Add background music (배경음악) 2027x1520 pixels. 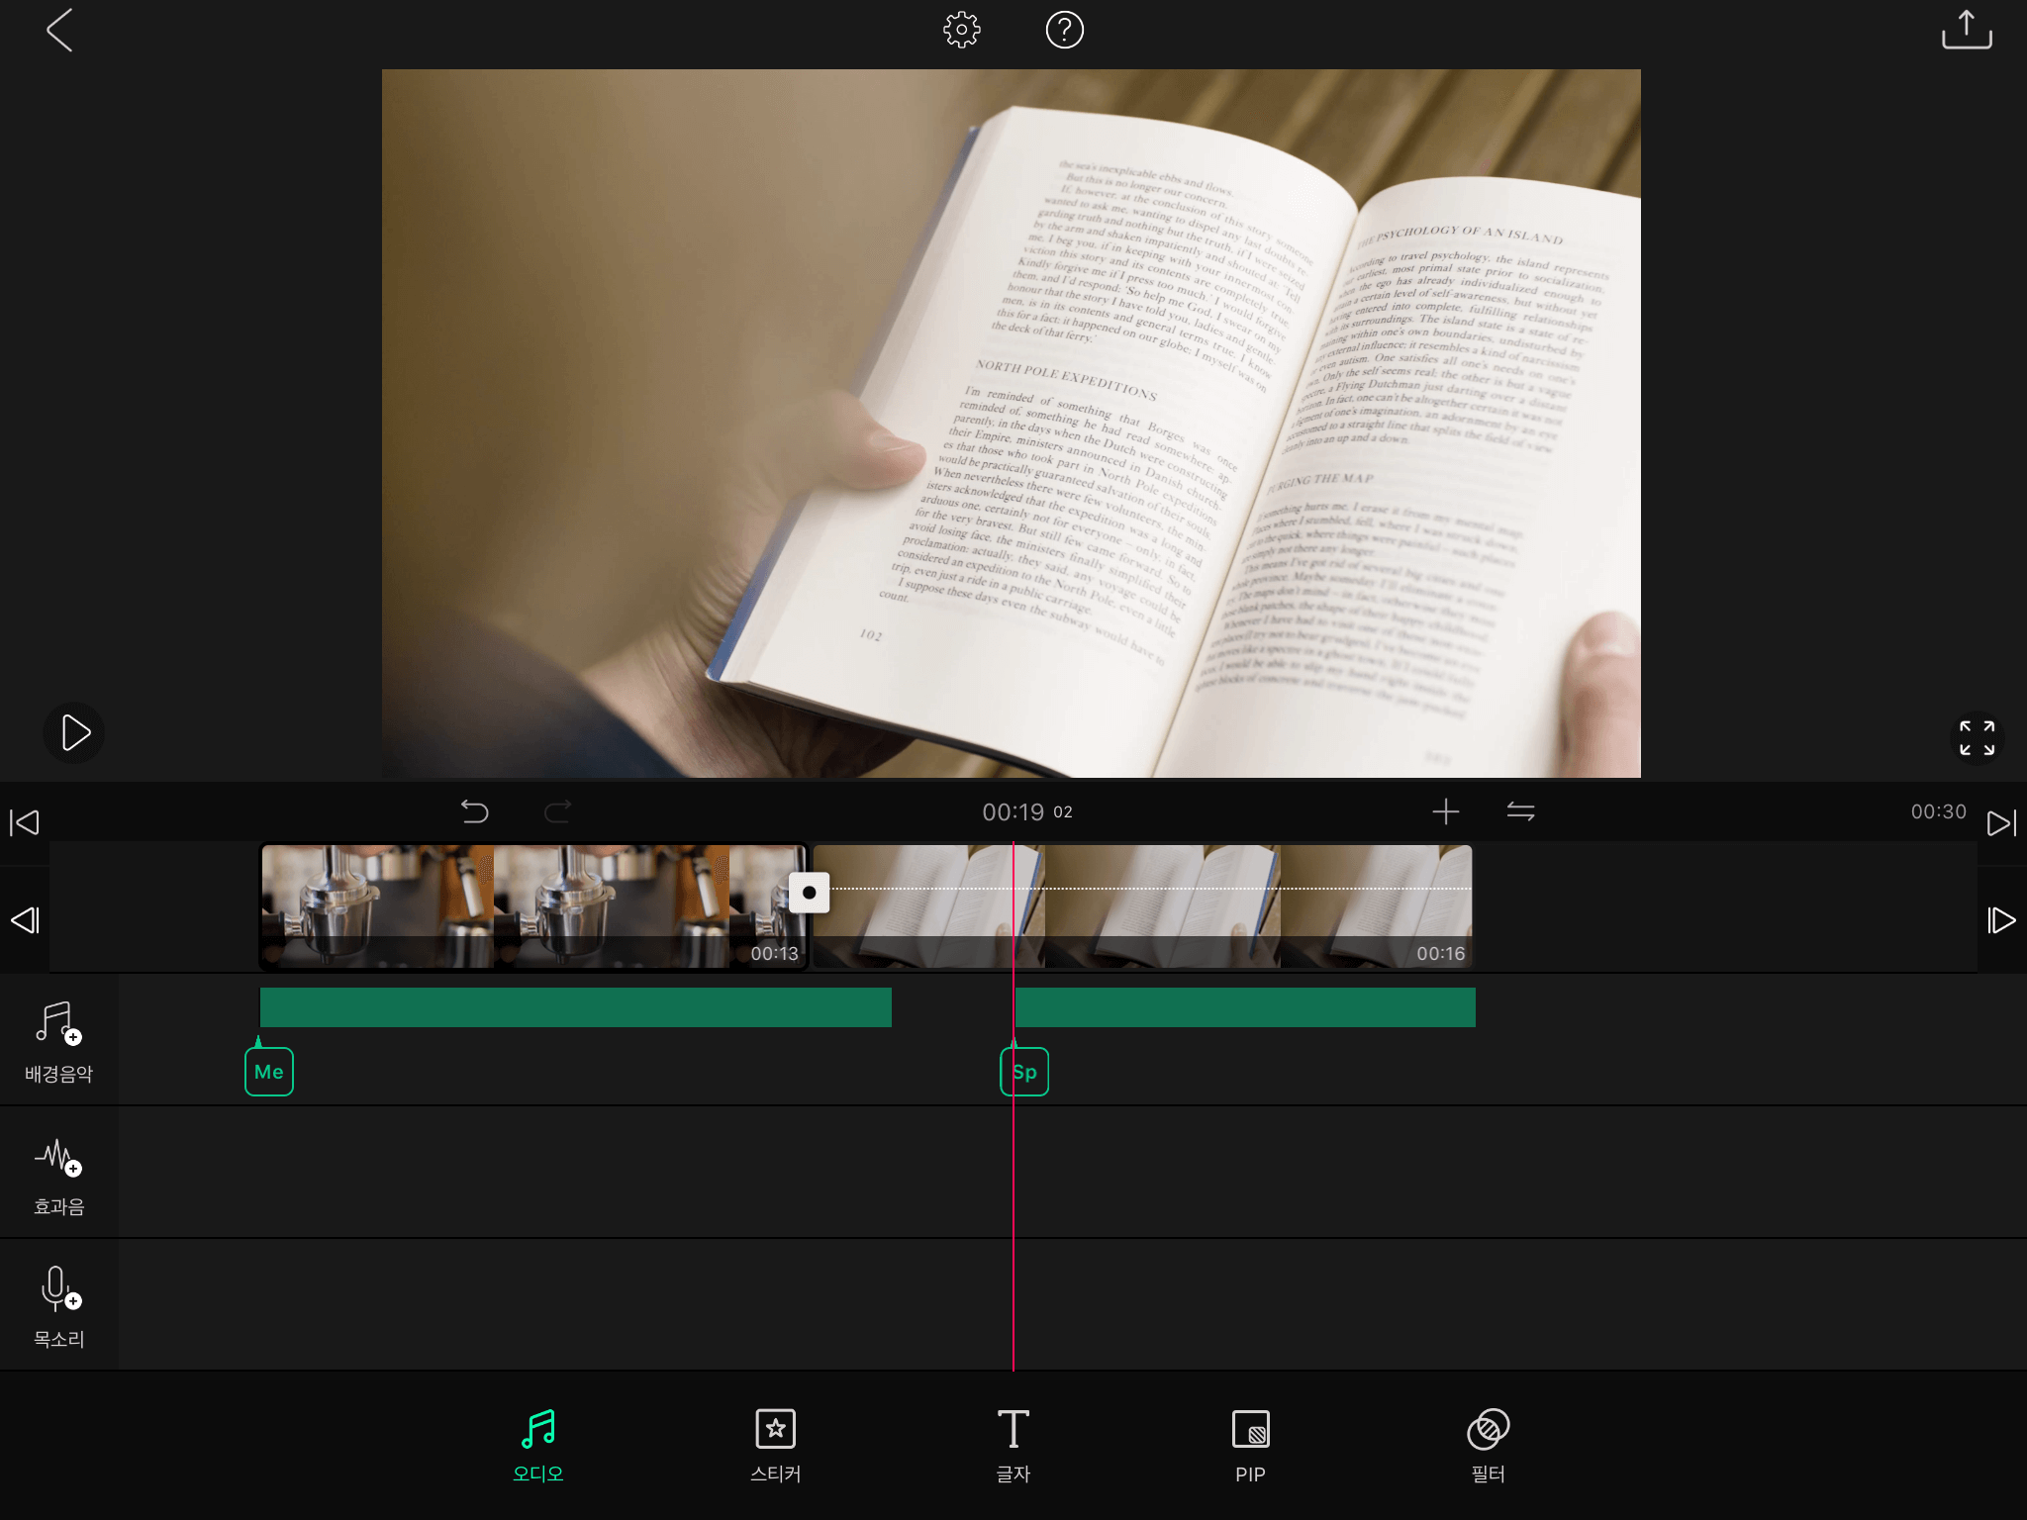(x=58, y=1041)
